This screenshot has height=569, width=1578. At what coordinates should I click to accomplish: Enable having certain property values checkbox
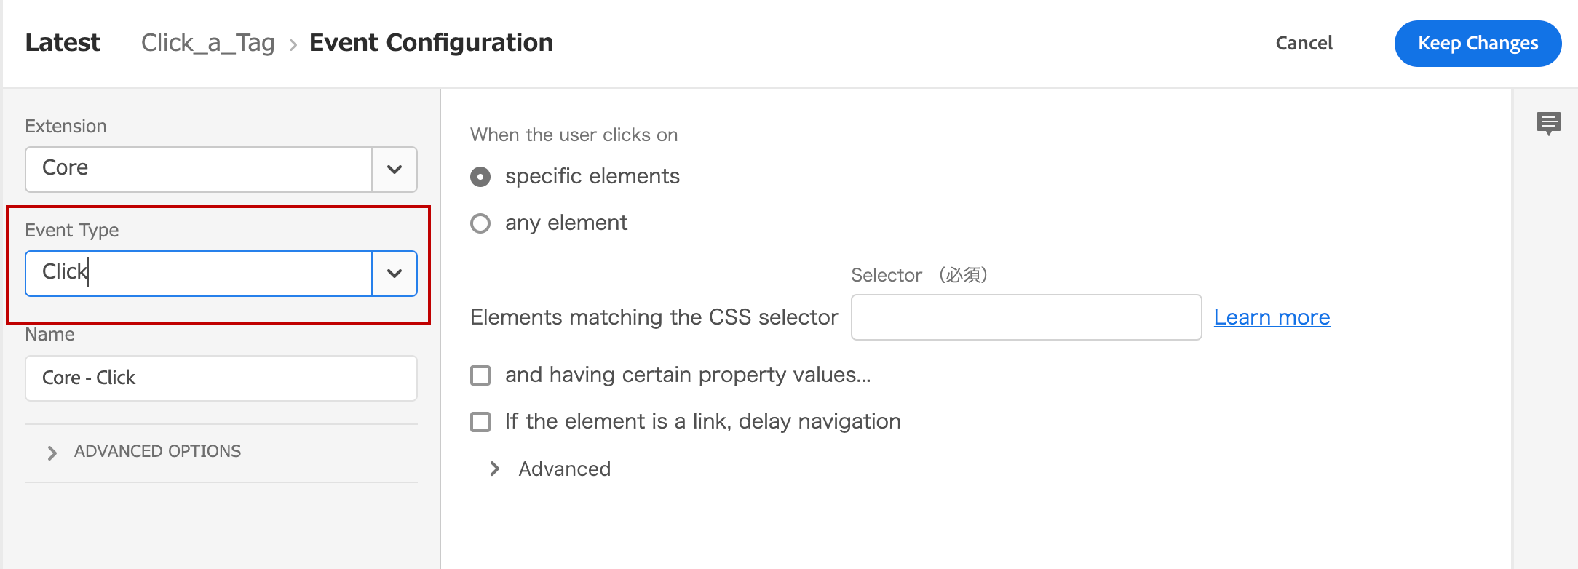pyautogui.click(x=480, y=375)
